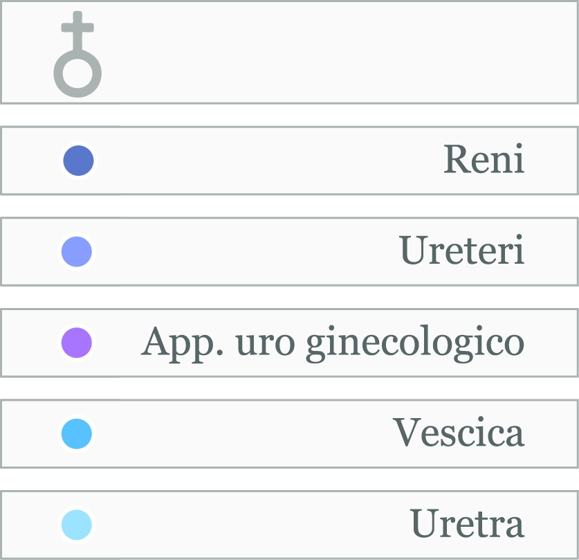Click the purple dot for App. uro ginecologico

(x=77, y=343)
